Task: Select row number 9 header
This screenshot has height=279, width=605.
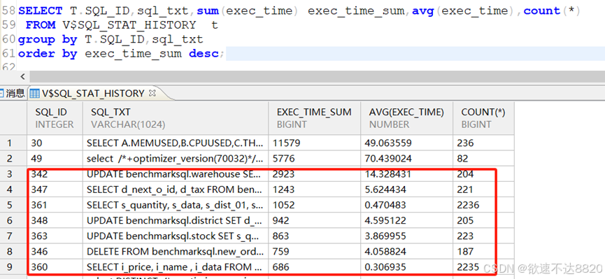Action: pyautogui.click(x=13, y=266)
